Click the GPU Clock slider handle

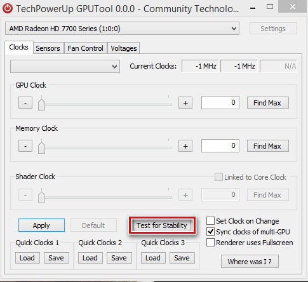[x=41, y=104]
